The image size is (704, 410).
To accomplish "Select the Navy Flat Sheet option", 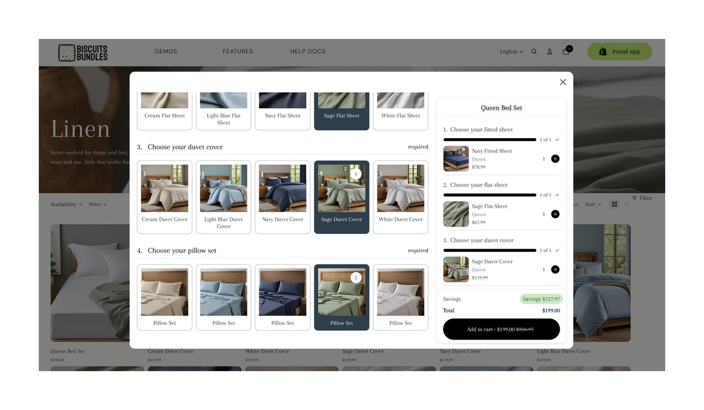I will [283, 110].
